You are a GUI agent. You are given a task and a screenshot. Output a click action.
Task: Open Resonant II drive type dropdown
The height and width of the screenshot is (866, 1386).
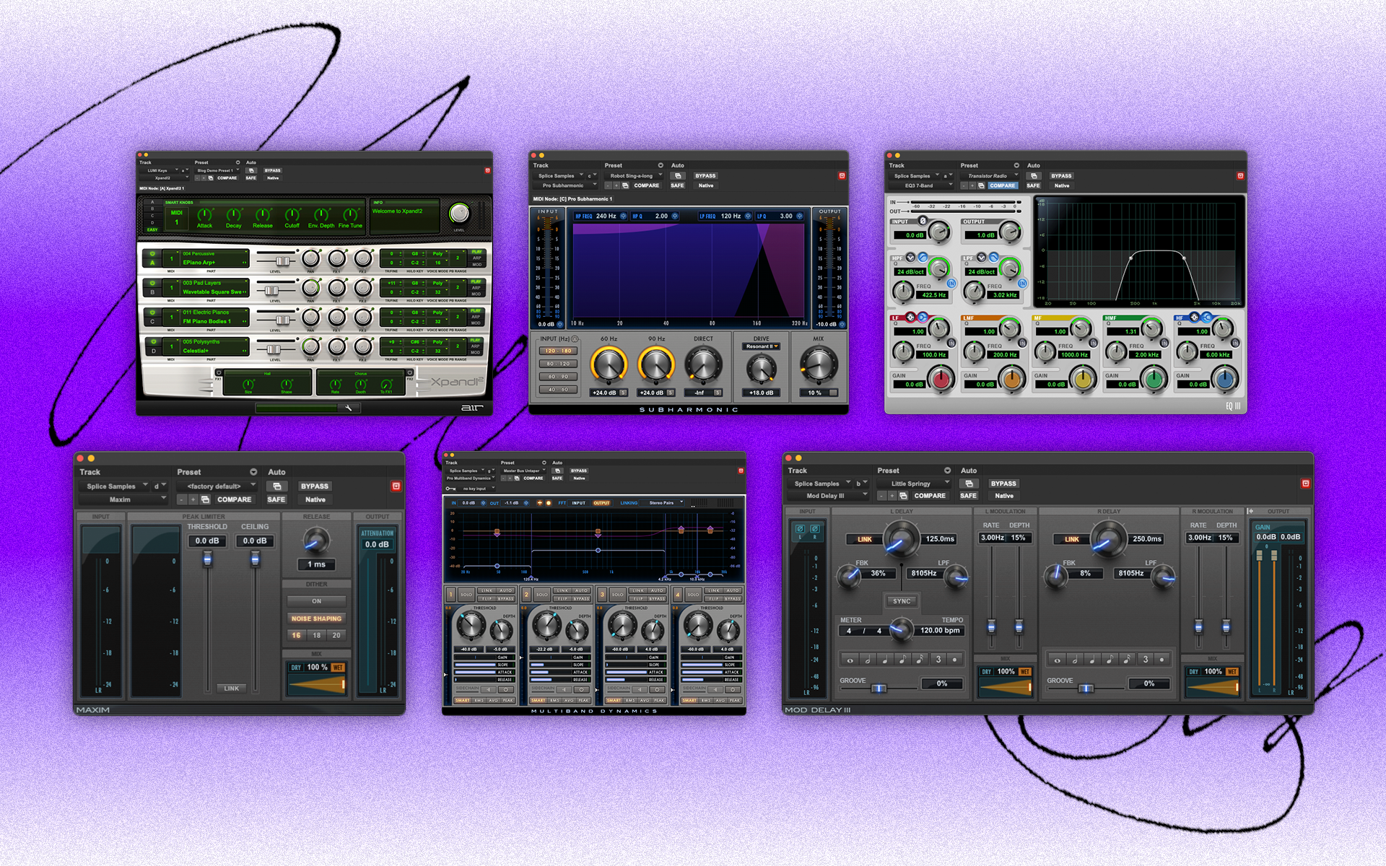coord(762,346)
